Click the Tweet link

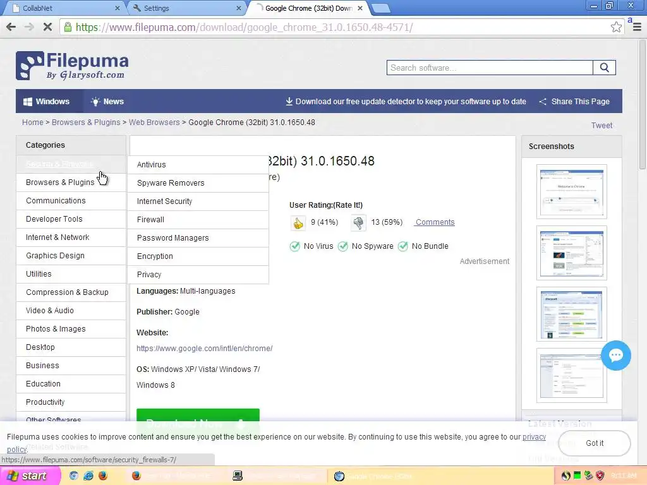(602, 126)
